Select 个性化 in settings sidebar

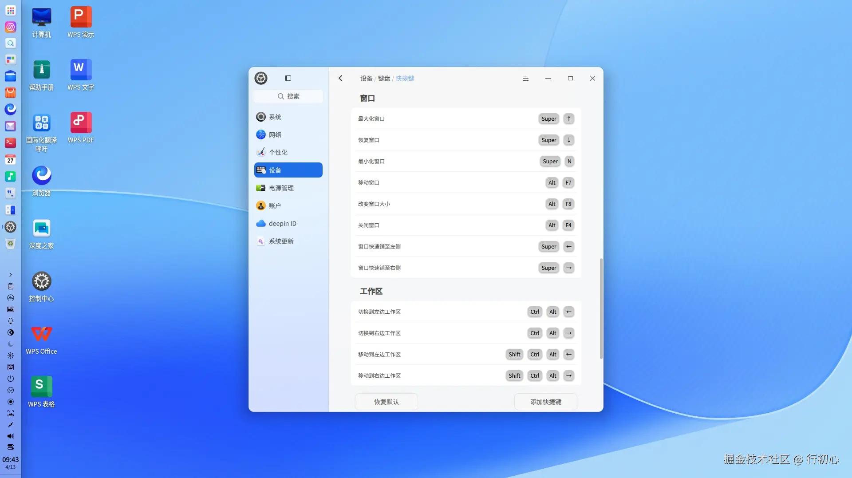point(288,152)
